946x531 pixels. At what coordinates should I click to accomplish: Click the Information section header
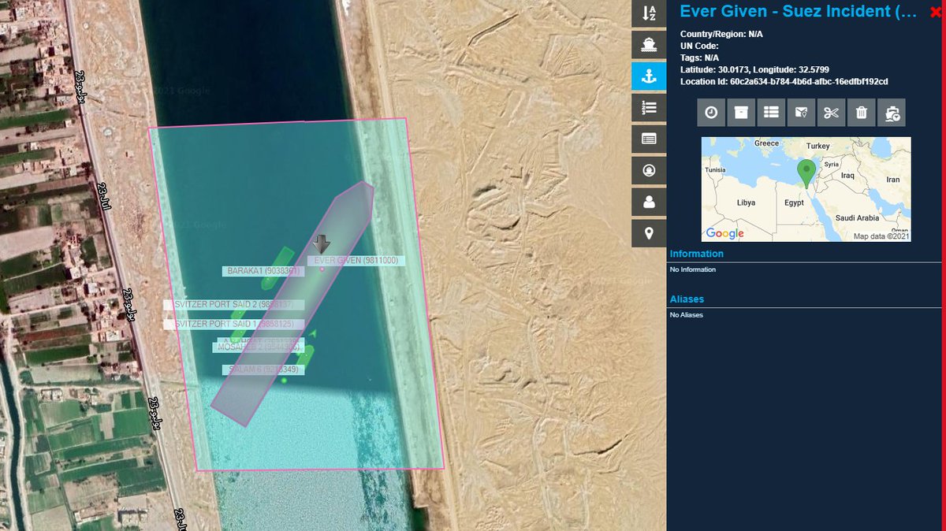point(696,254)
